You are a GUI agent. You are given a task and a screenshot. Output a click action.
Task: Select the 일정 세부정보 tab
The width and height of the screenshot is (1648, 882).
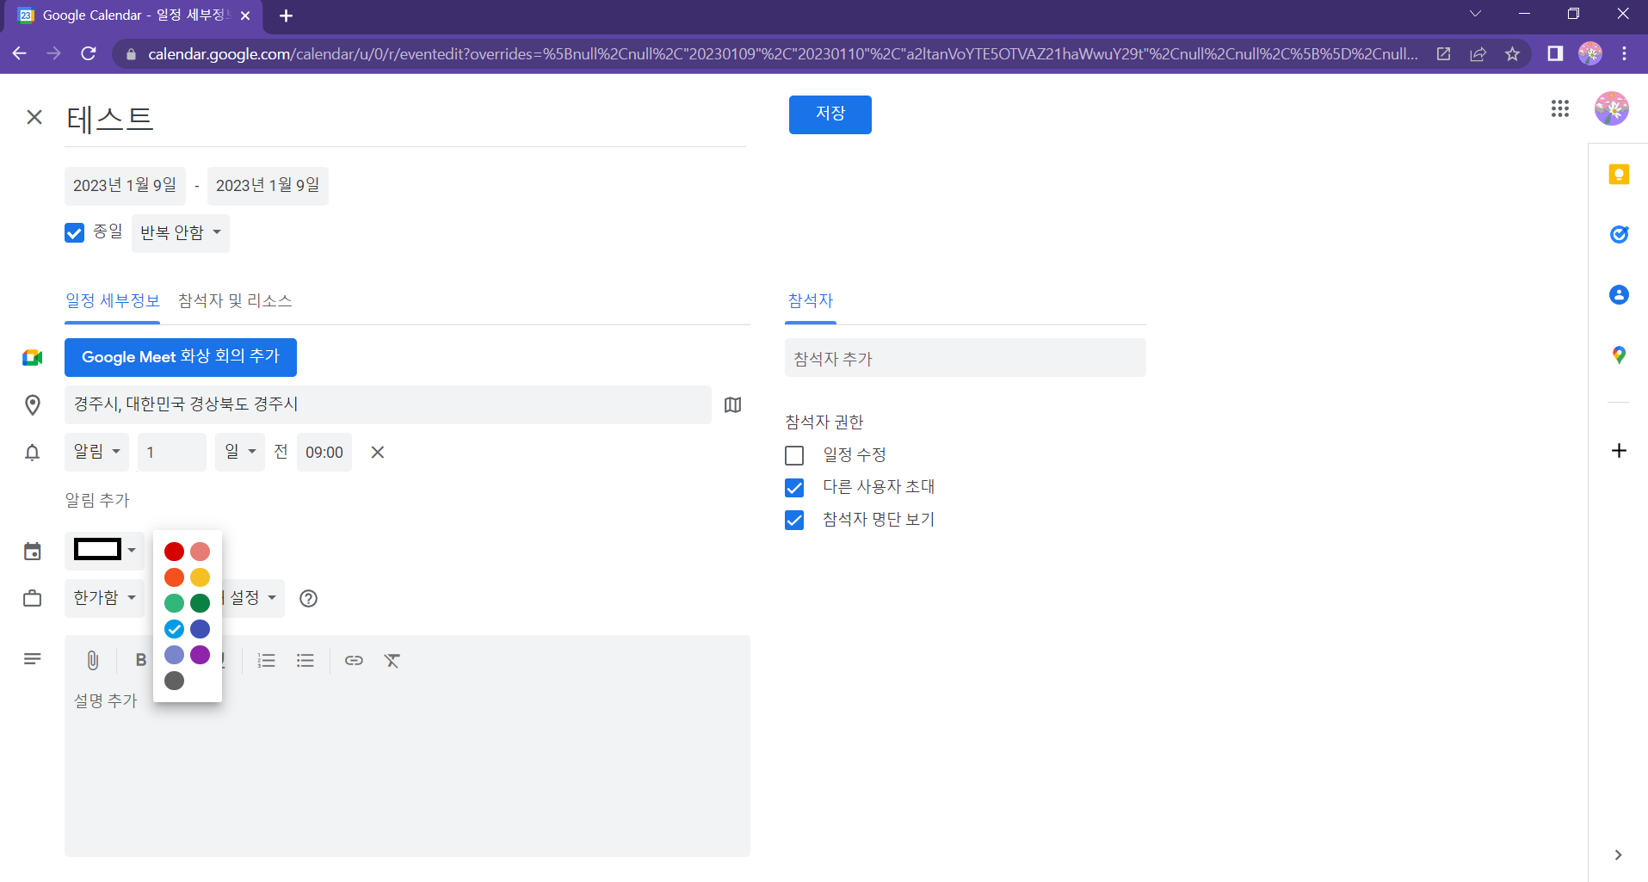[x=113, y=300]
